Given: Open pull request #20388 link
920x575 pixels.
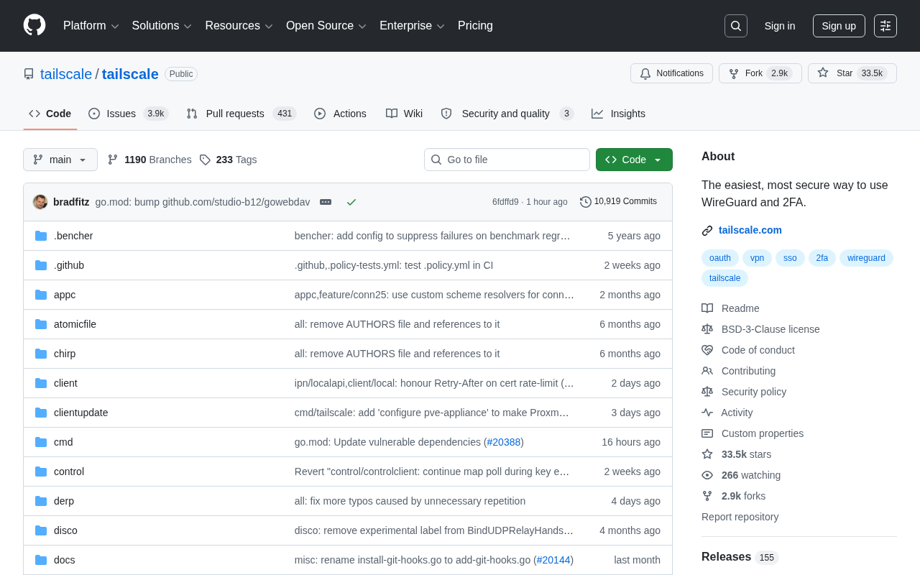Looking at the screenshot, I should click(x=504, y=442).
